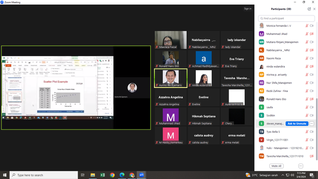The image size is (318, 179).
Task: Search in Find a participant field
Action: tap(286, 18)
